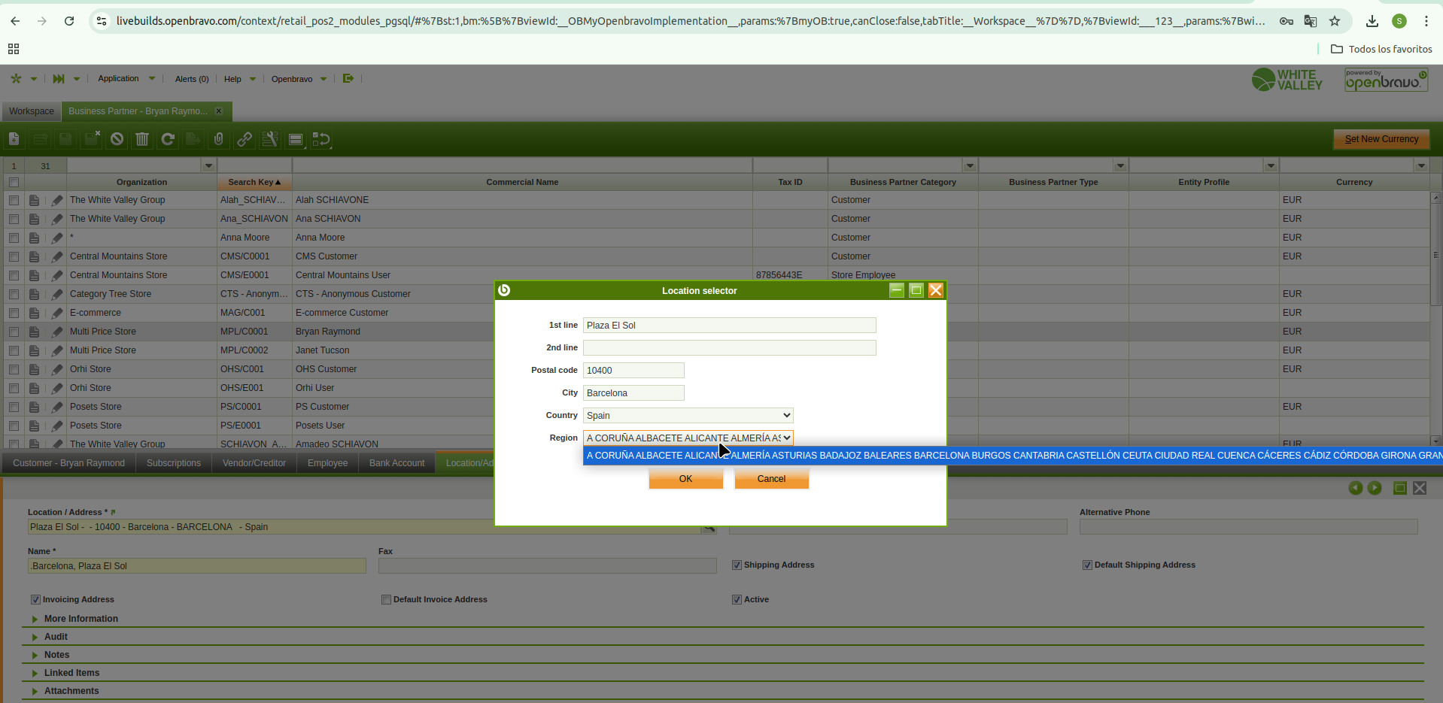The image size is (1443, 703).
Task: Click the Postal code input field
Action: point(633,371)
